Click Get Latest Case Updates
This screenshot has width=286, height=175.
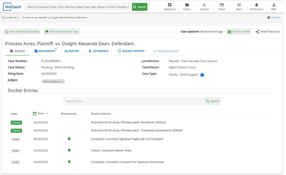(x=22, y=31)
